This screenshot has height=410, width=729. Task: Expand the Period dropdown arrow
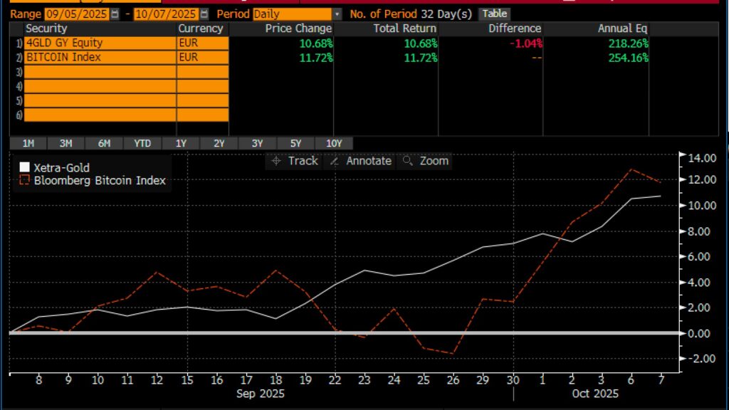pyautogui.click(x=337, y=14)
